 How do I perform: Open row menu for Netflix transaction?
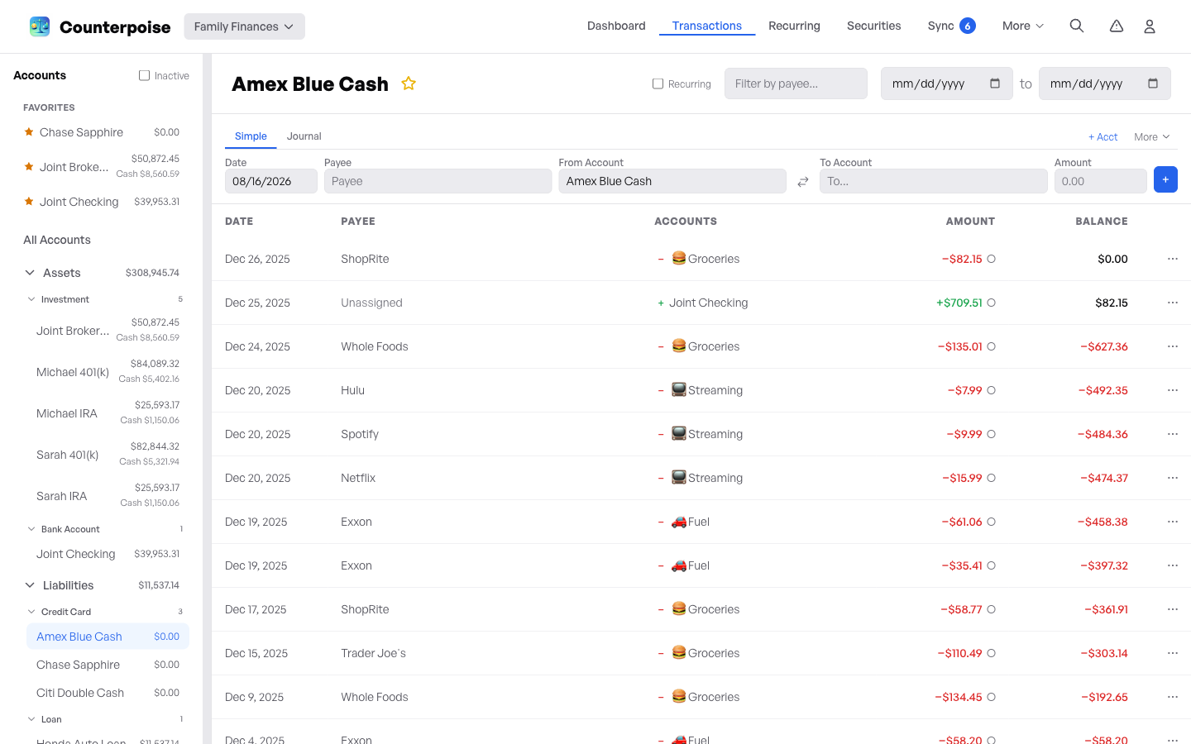point(1172,478)
